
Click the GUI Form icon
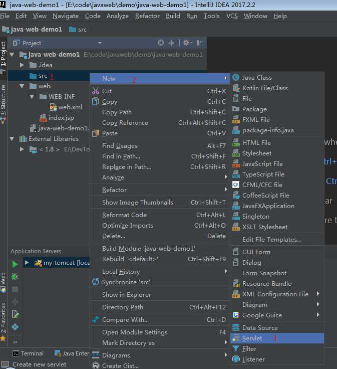[235, 252]
